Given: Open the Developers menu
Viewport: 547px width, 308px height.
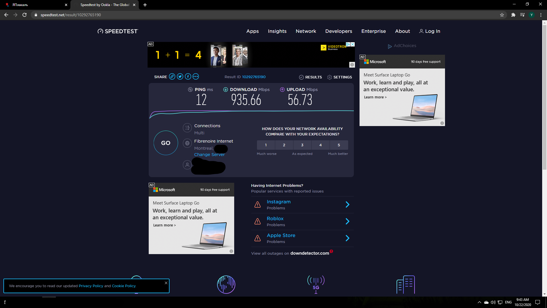Looking at the screenshot, I should (339, 31).
